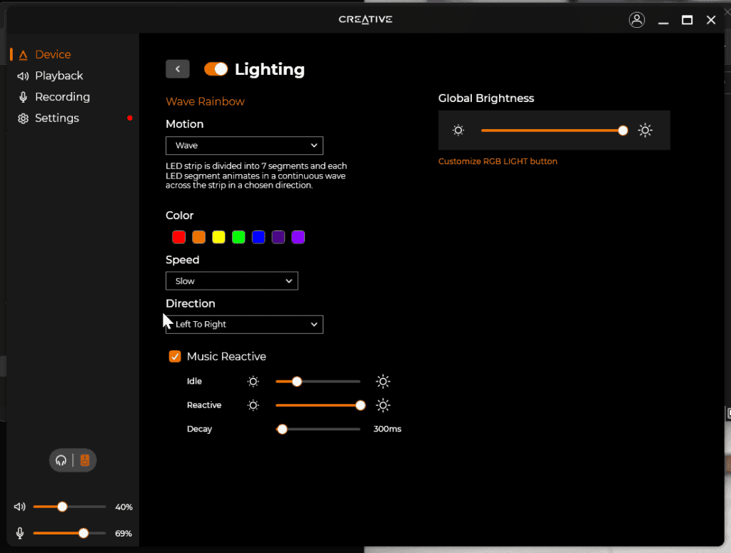Click the headphone output icon
The height and width of the screenshot is (553, 731).
click(x=61, y=460)
